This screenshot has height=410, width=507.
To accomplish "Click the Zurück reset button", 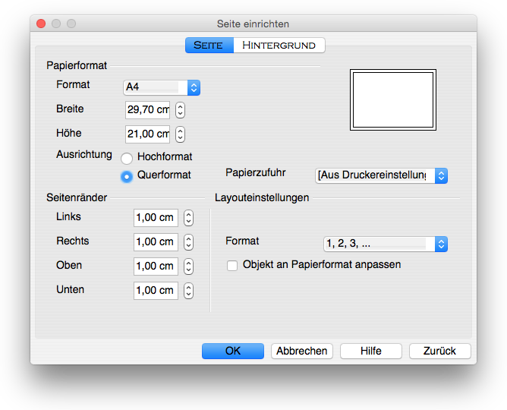I will tap(439, 351).
